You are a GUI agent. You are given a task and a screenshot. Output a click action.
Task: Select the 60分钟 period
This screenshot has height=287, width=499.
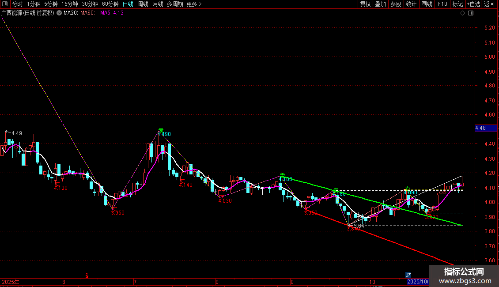coord(110,4)
